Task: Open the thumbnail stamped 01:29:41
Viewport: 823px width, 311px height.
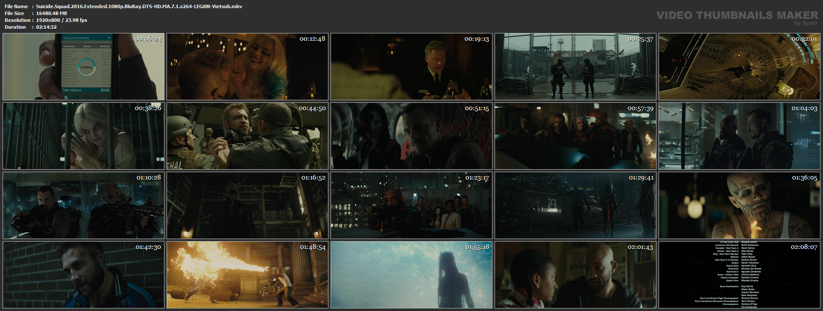Action: (x=575, y=206)
